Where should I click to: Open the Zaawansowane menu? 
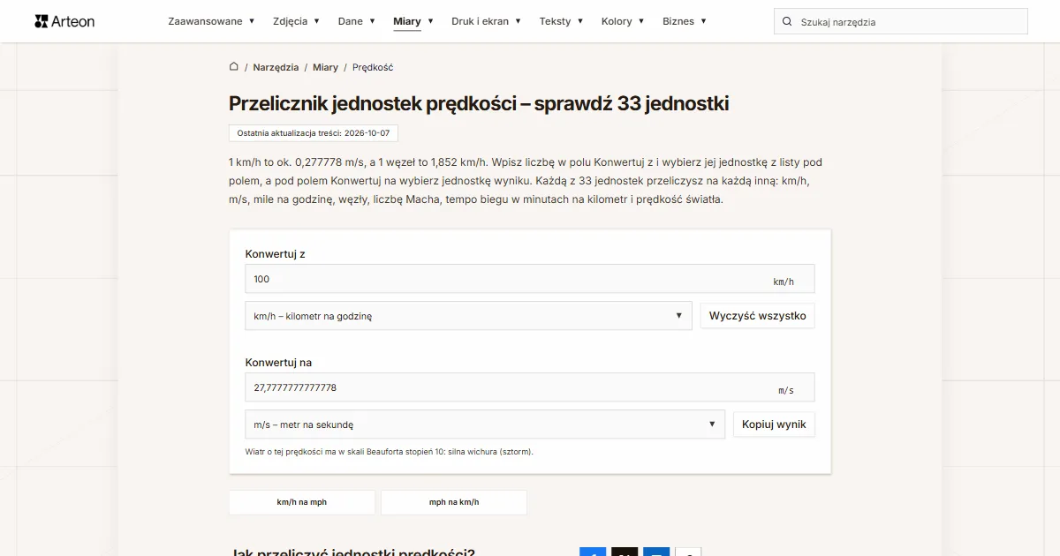click(x=211, y=21)
